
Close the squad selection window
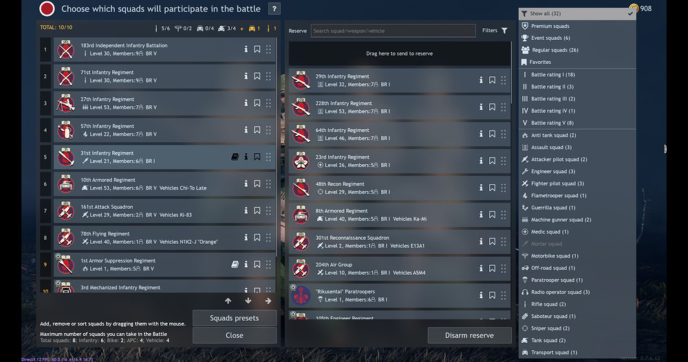pos(235,335)
